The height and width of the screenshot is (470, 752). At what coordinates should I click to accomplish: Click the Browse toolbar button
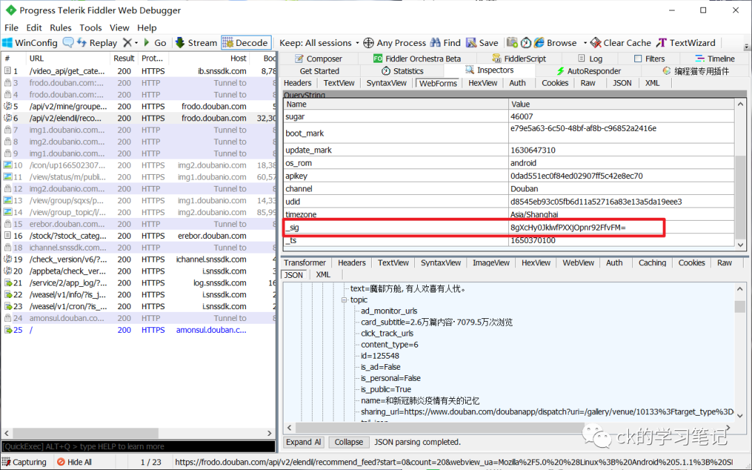coord(556,42)
